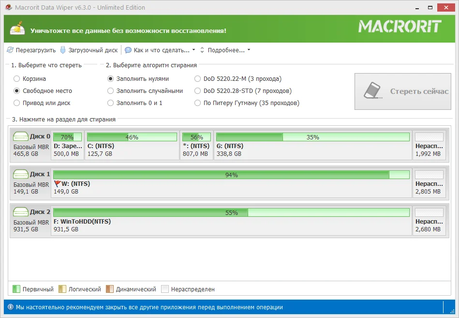Select the F: WinToHDD 55% usage bar
The image size is (459, 318).
(231, 212)
